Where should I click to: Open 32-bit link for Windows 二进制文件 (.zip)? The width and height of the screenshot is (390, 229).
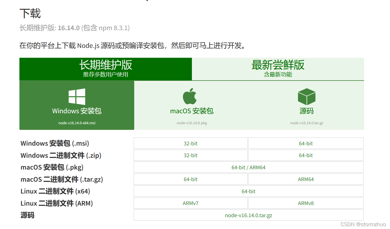click(190, 155)
